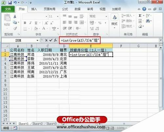Click the Increase Indent icon

70,28
